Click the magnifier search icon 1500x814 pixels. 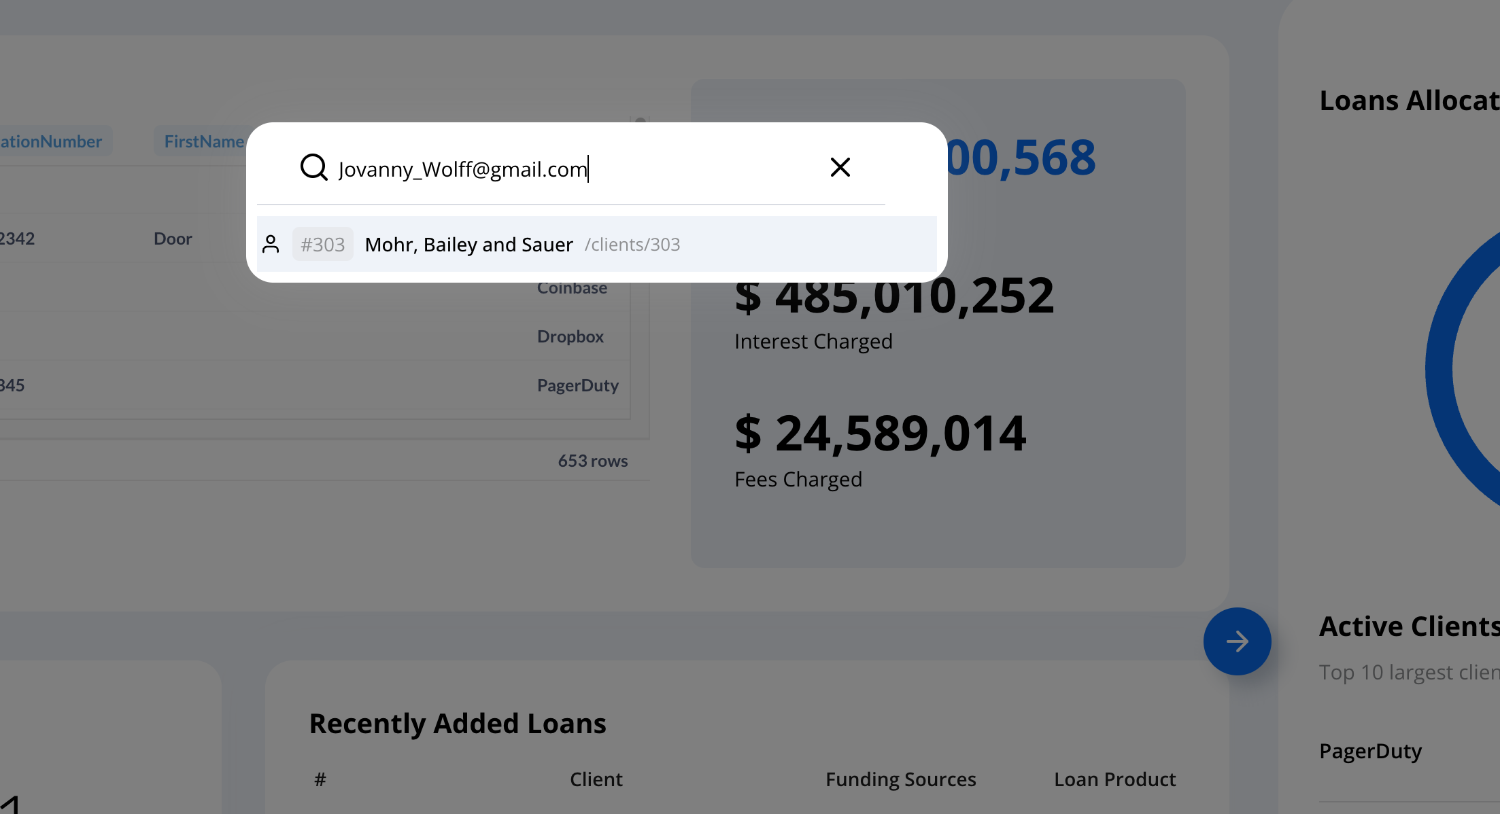[x=314, y=167]
